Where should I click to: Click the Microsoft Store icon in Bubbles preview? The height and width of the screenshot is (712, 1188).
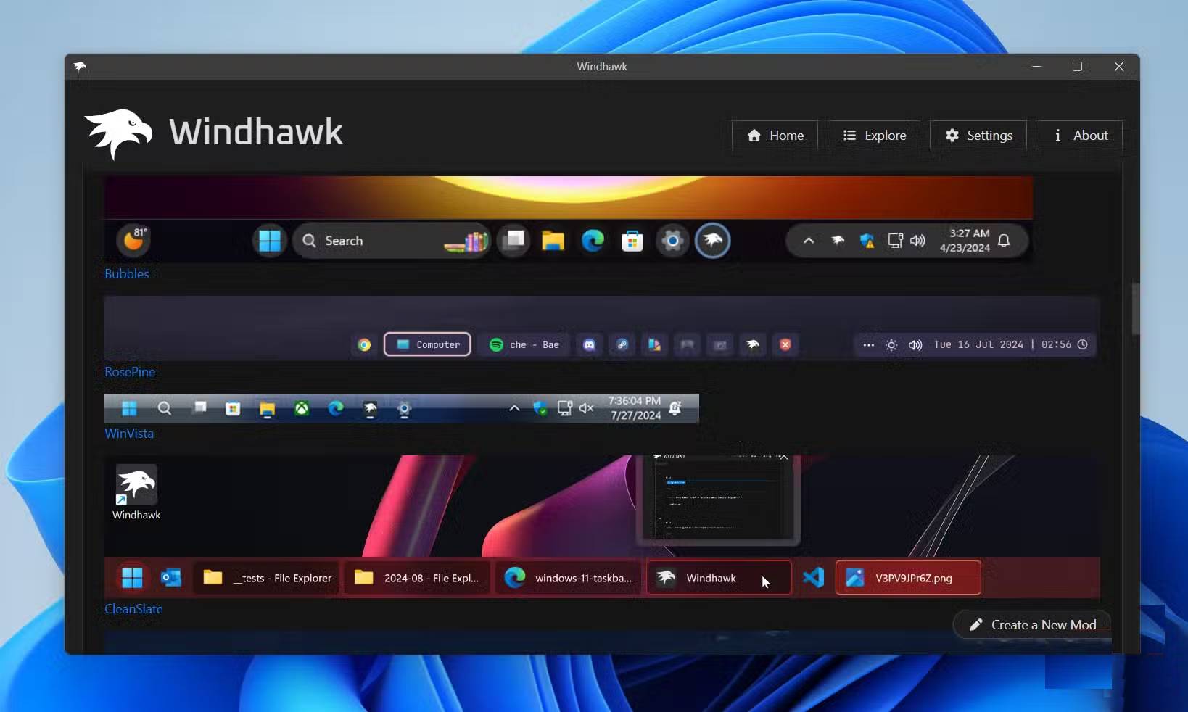click(632, 241)
